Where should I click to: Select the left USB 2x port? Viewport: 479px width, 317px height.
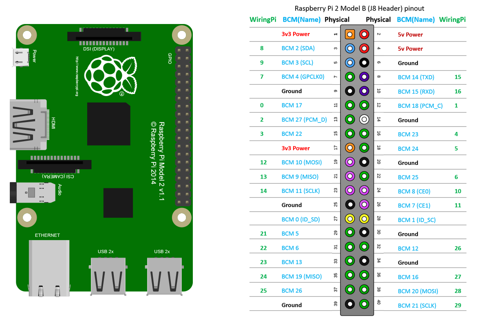(x=108, y=276)
